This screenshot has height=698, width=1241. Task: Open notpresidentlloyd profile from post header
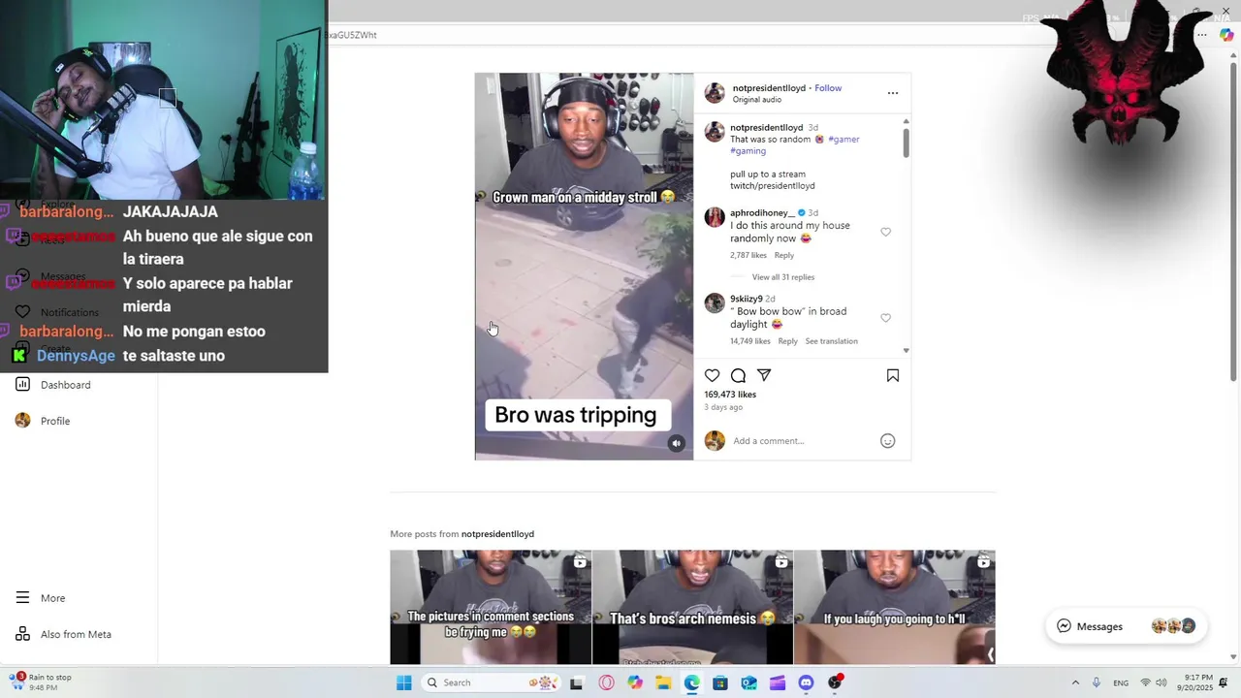coord(769,88)
